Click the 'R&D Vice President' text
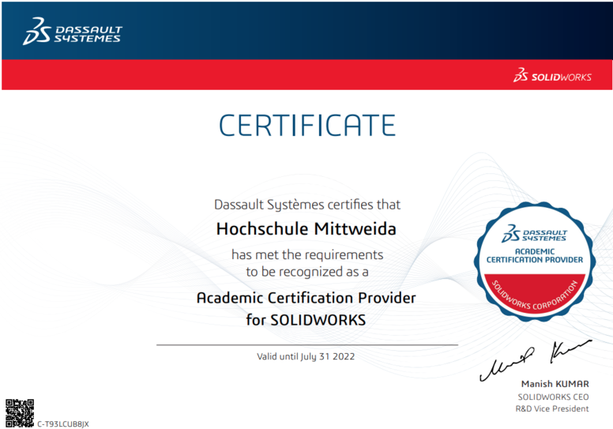 click(x=551, y=408)
